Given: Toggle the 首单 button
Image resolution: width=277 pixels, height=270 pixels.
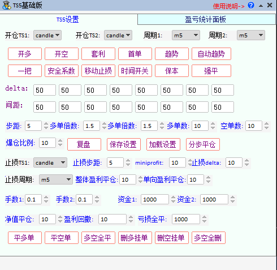Looking at the screenshot, I should 135,54.
